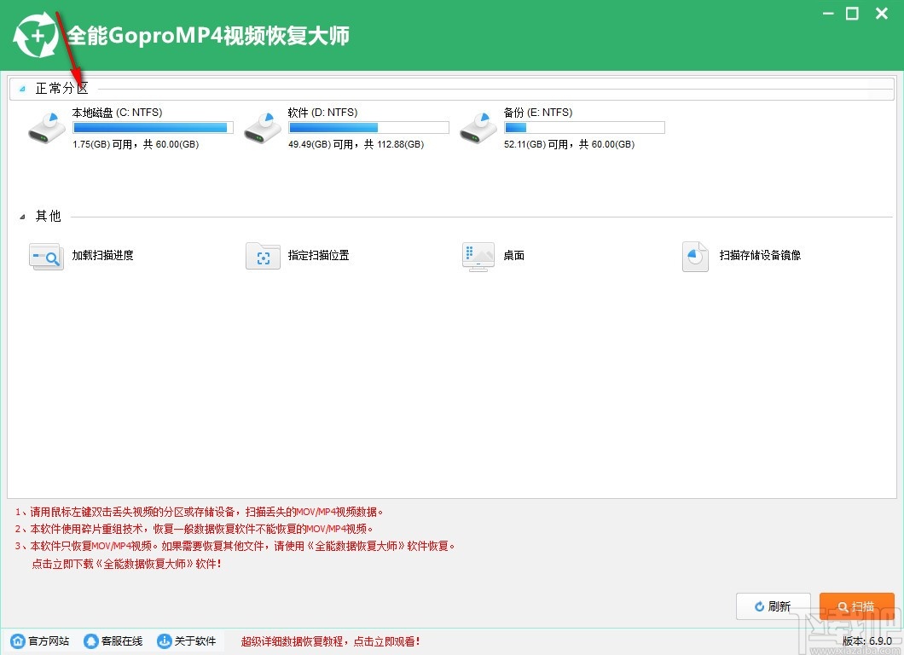Viewport: 904px width, 655px height.
Task: Collapse the 正常分区 section
Action: (x=22, y=89)
